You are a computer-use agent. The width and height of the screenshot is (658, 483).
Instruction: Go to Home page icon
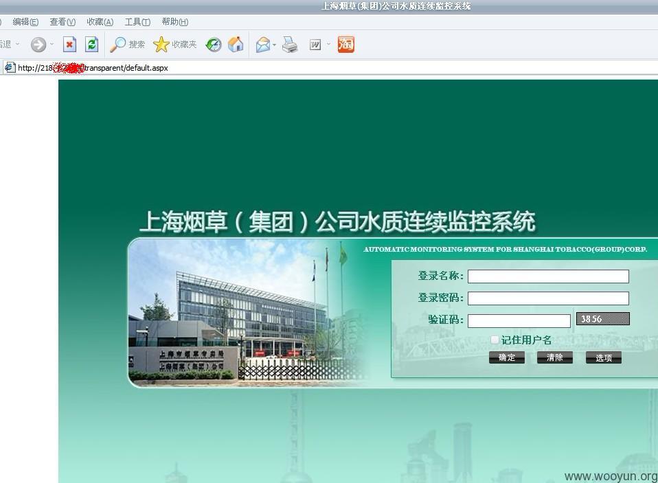click(x=236, y=44)
